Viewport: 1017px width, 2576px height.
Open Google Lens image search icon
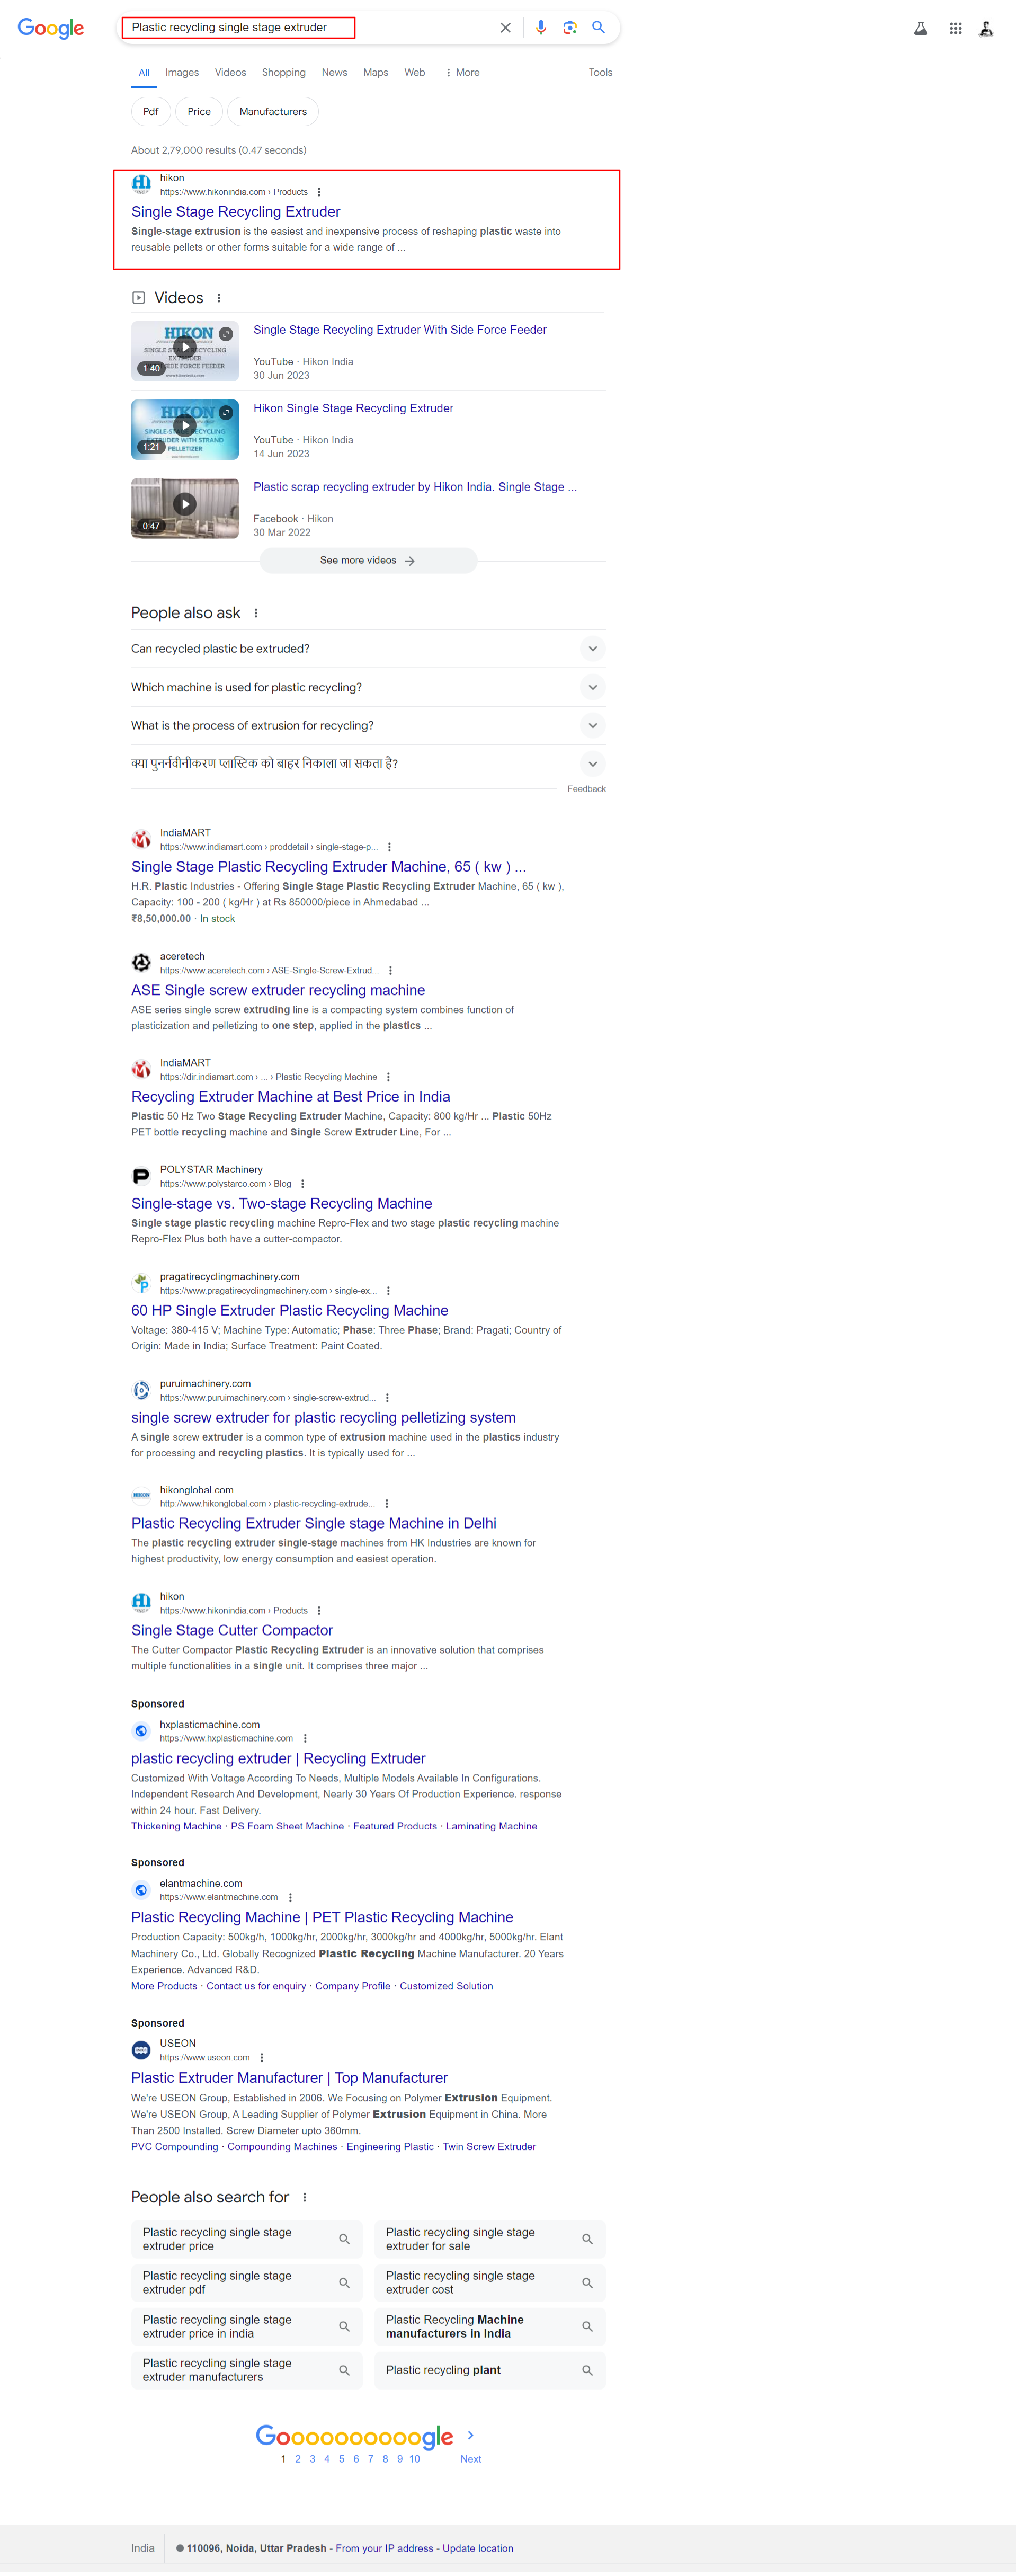point(570,28)
